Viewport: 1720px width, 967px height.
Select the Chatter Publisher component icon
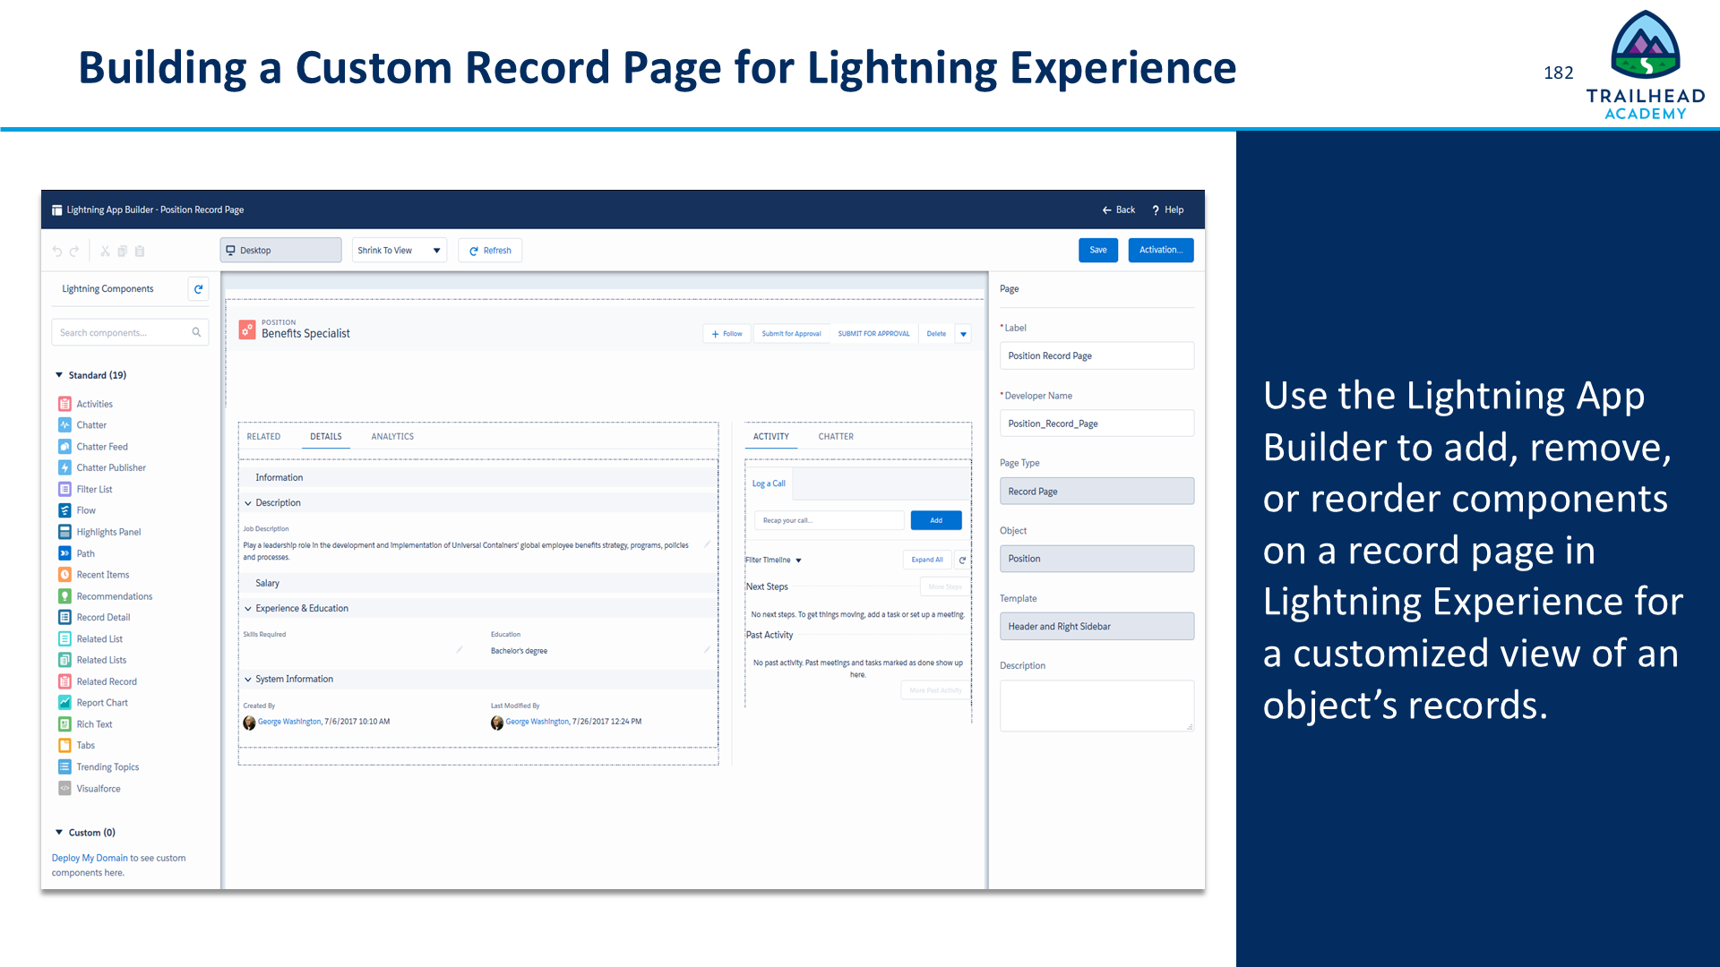[64, 467]
